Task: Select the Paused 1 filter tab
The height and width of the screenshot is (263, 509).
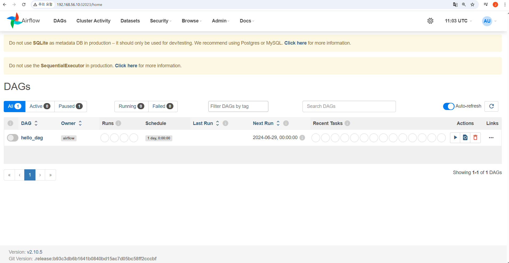Action: (70, 106)
